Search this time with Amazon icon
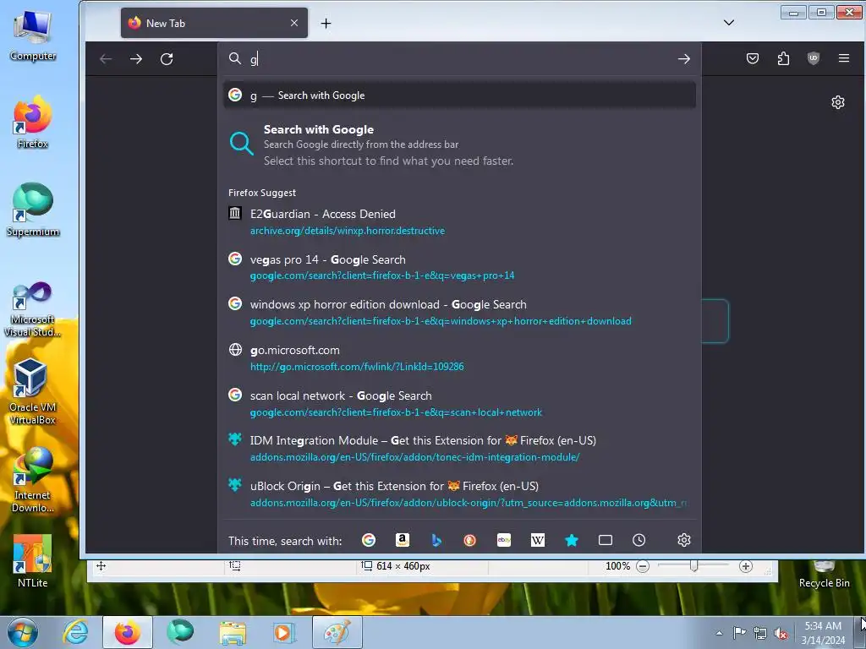This screenshot has height=649, width=866. [x=403, y=540]
